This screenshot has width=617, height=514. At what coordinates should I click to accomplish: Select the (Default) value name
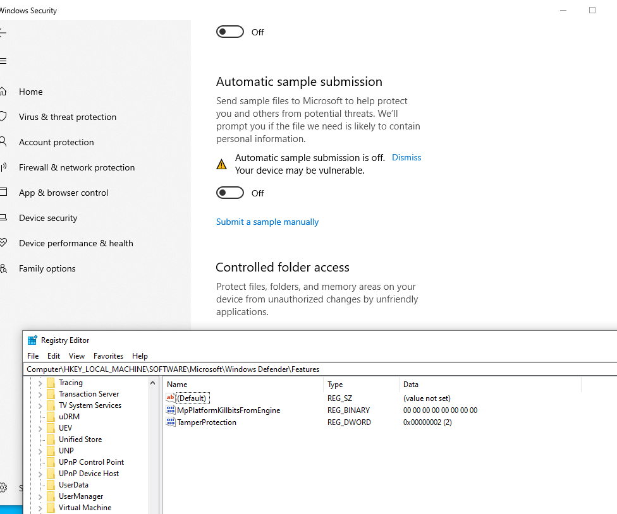192,398
